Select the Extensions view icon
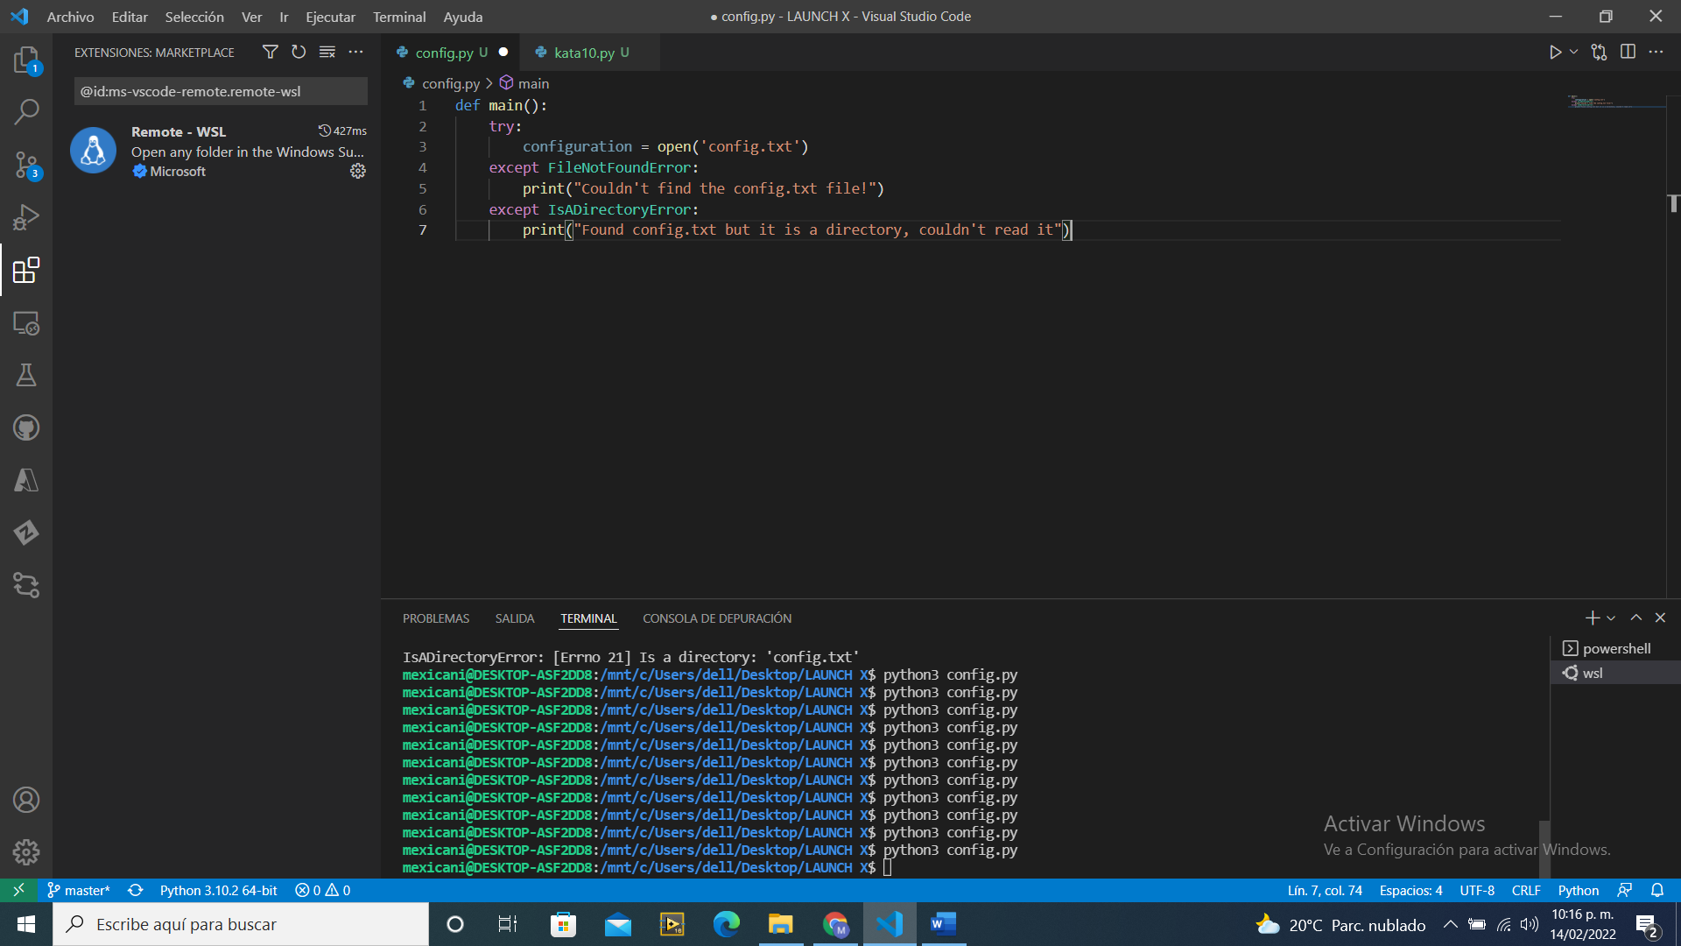This screenshot has width=1681, height=946. (26, 270)
